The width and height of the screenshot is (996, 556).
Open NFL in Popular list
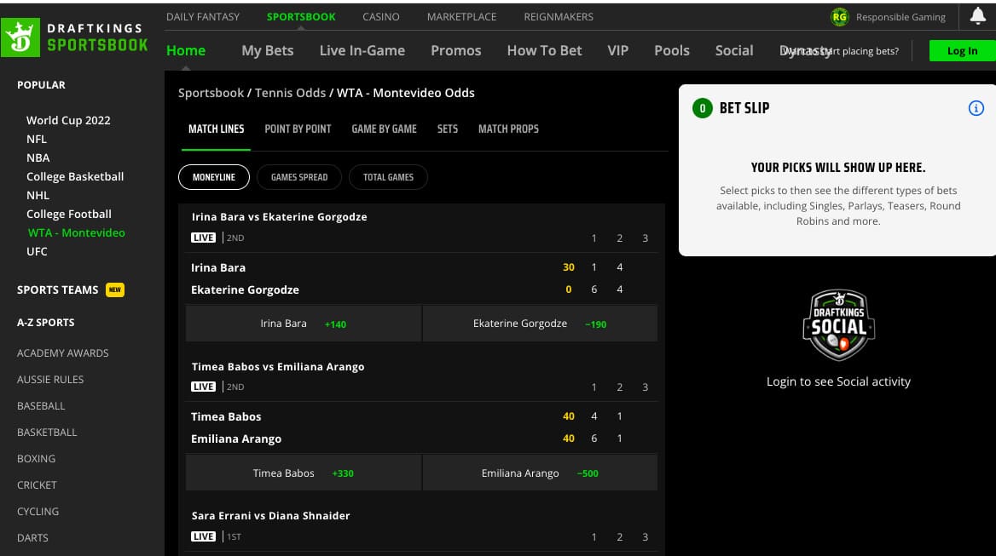36,139
